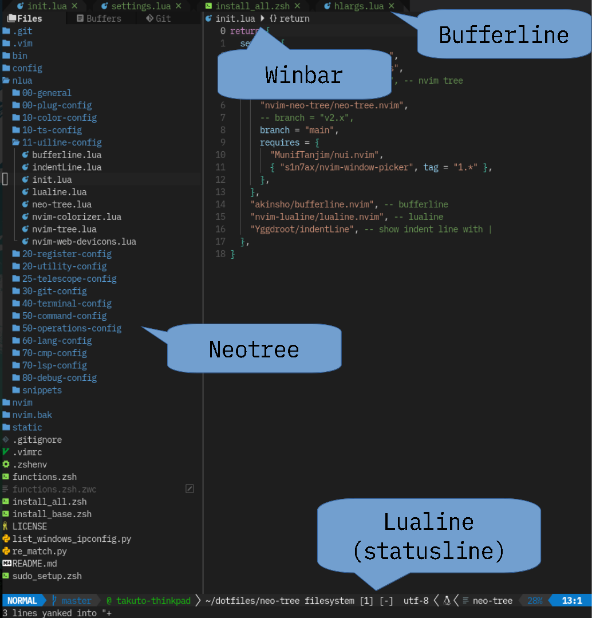This screenshot has width=592, height=618.
Task: Click the lua icon beside nvim-tree.lua
Action: pos(25,229)
